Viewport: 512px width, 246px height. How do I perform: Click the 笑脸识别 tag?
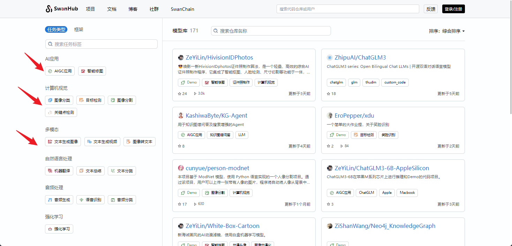(x=389, y=135)
